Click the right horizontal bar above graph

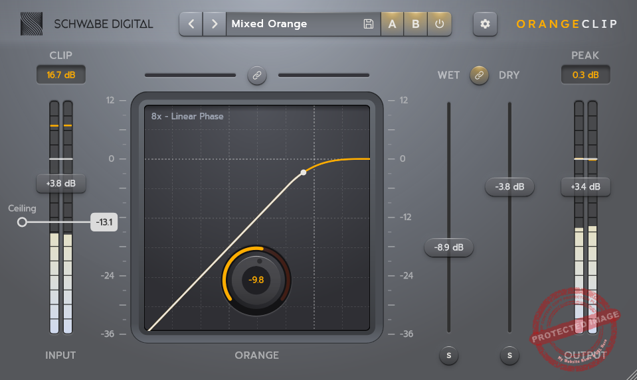coord(323,75)
